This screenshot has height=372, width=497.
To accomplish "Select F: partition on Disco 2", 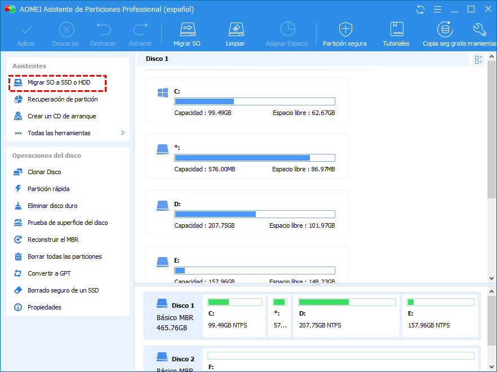I will [341, 361].
